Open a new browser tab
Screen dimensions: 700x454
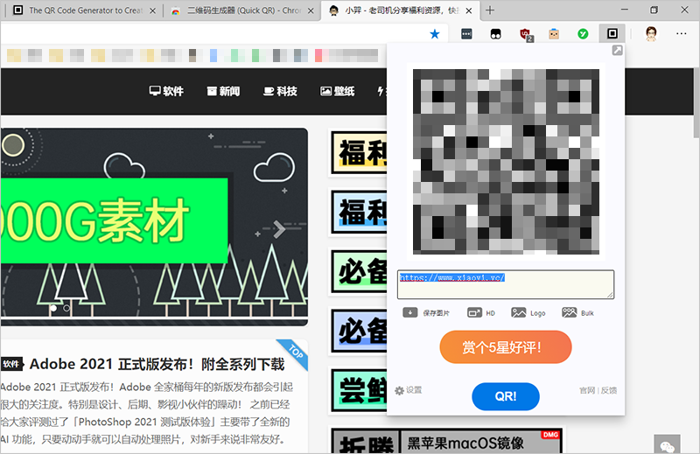pos(490,10)
